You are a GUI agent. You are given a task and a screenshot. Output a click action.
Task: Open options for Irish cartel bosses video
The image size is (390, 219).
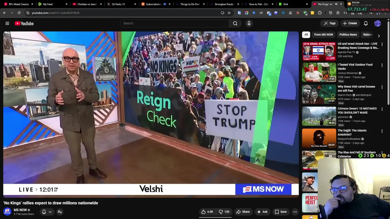pos(382,87)
